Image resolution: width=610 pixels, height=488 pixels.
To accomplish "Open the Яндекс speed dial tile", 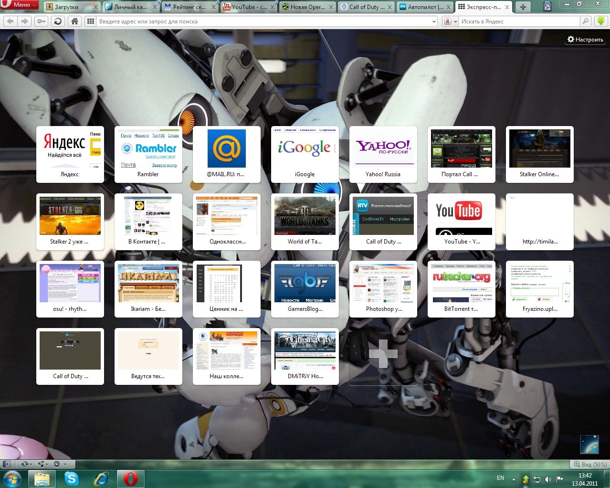I will (x=70, y=154).
